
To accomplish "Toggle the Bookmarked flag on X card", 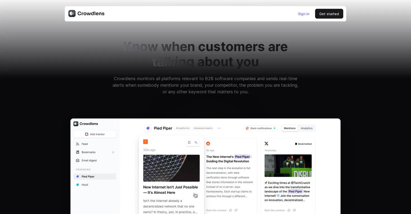I will [303, 144].
